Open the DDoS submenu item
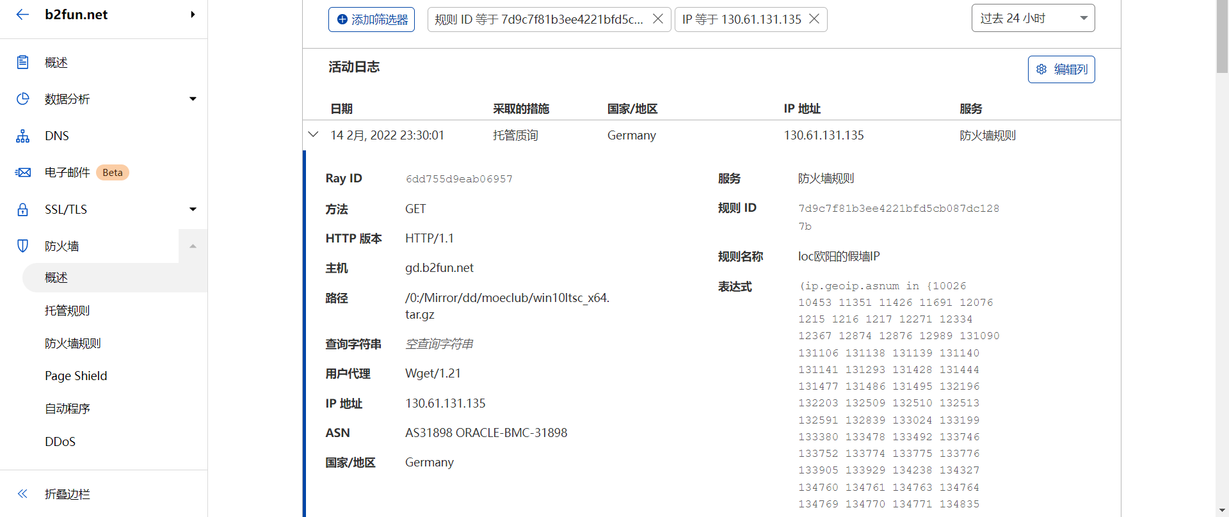 60,441
